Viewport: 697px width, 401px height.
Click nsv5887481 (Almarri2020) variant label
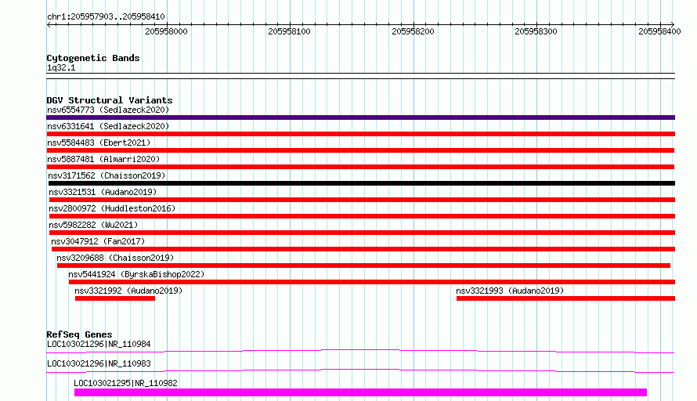[103, 159]
